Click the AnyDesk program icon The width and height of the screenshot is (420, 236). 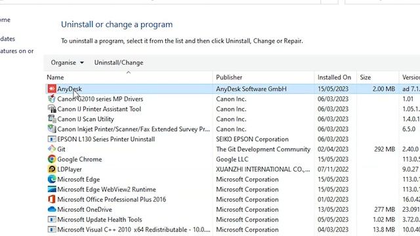pos(52,88)
